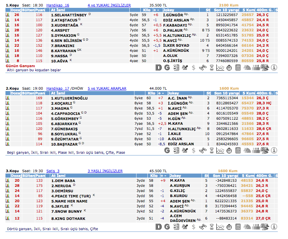Click the At İsmi header in race 3
Viewport: 288px width, 239px height.
[58, 176]
